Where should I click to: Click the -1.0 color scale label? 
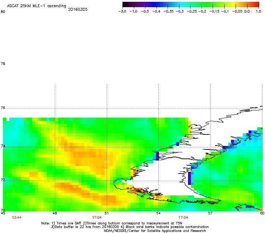click(133, 11)
